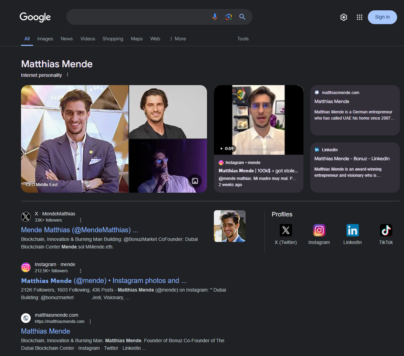Open three-dot menu for X MendeMatthias result

pyautogui.click(x=81, y=220)
